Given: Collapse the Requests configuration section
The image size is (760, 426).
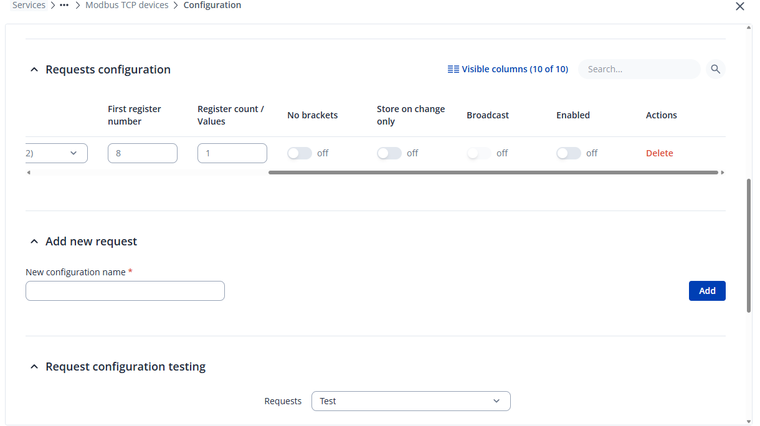Looking at the screenshot, I should pos(34,70).
